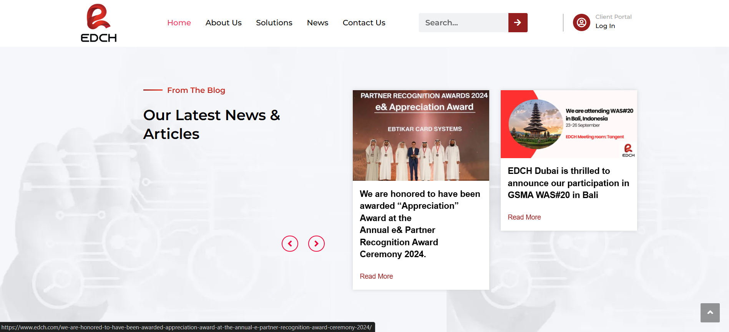Focus the Search input field
Screen dimensions: 729x332
(x=463, y=23)
